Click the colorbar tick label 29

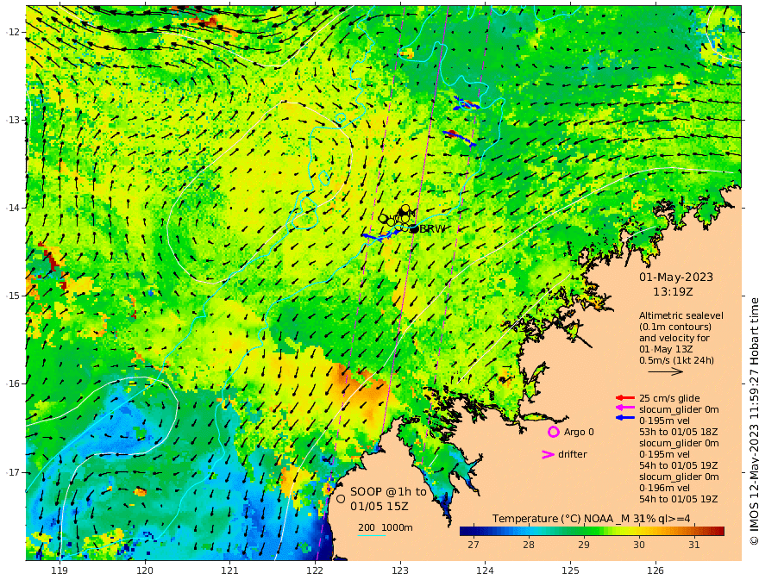click(x=584, y=545)
